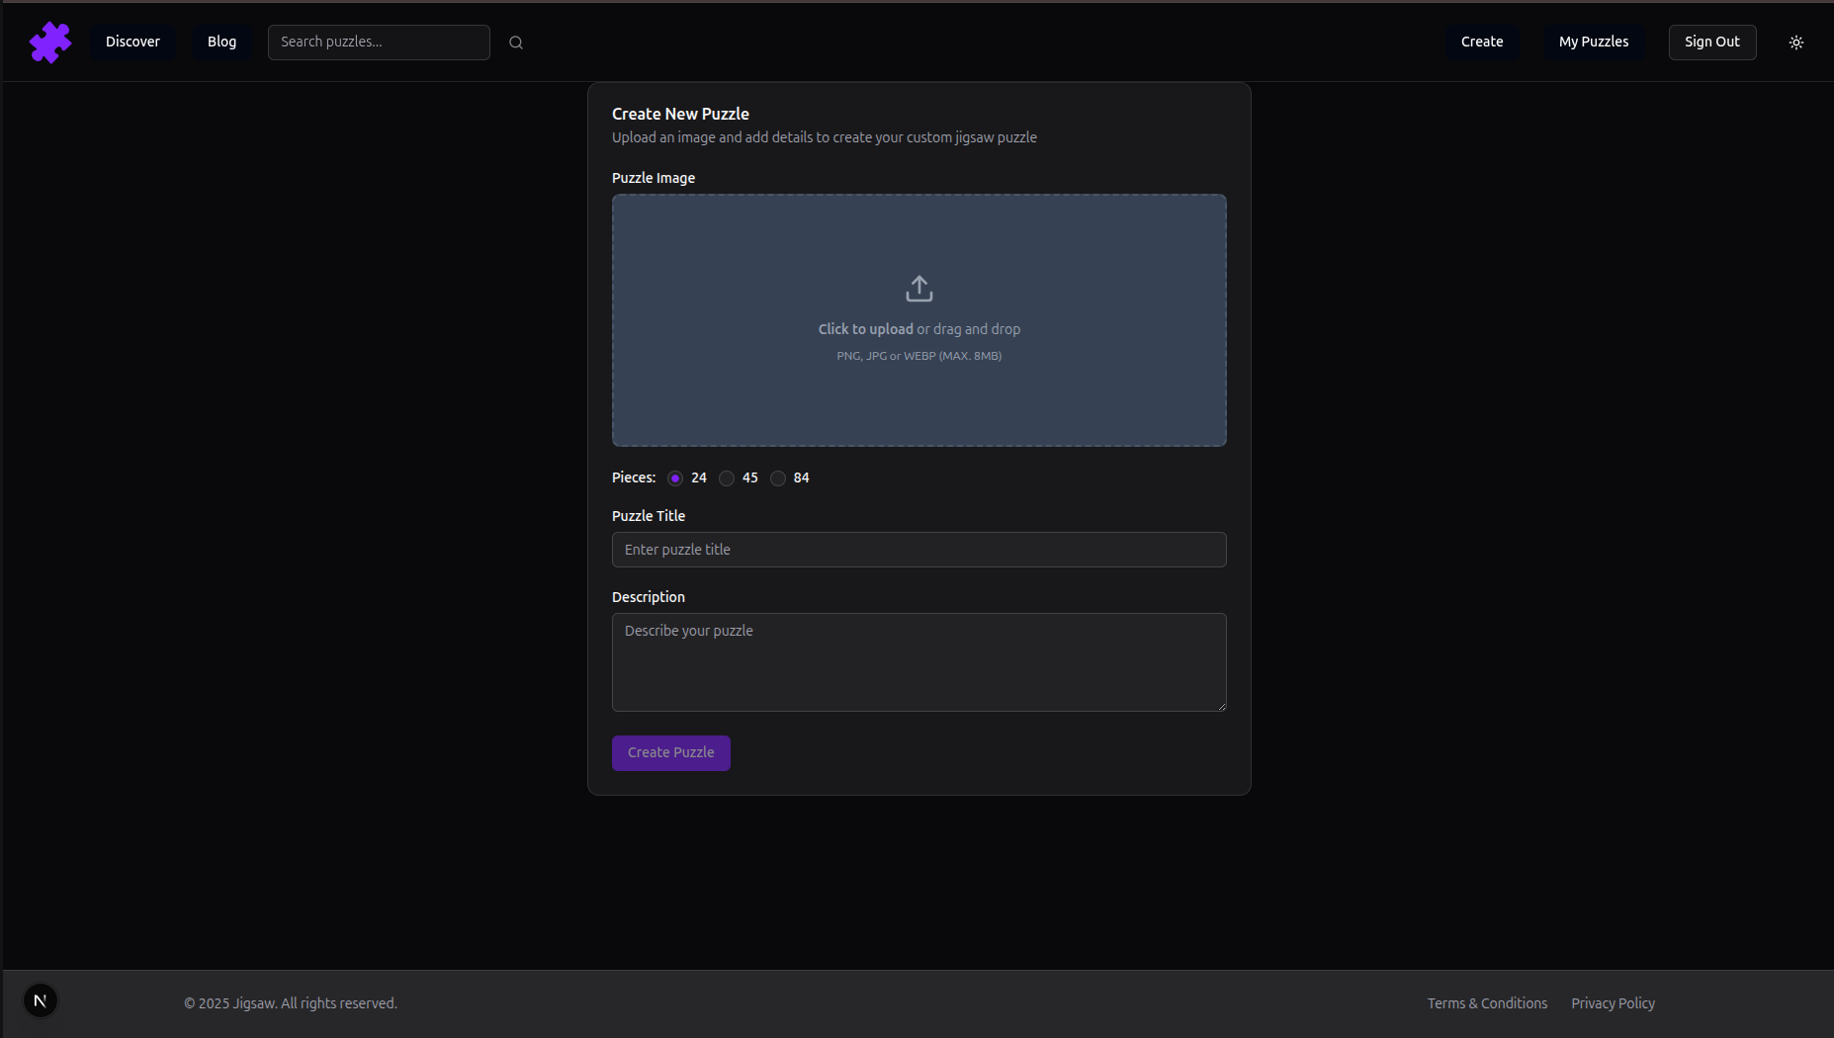The height and width of the screenshot is (1038, 1834).
Task: Select the 24 pieces radio button
Action: pos(675,478)
